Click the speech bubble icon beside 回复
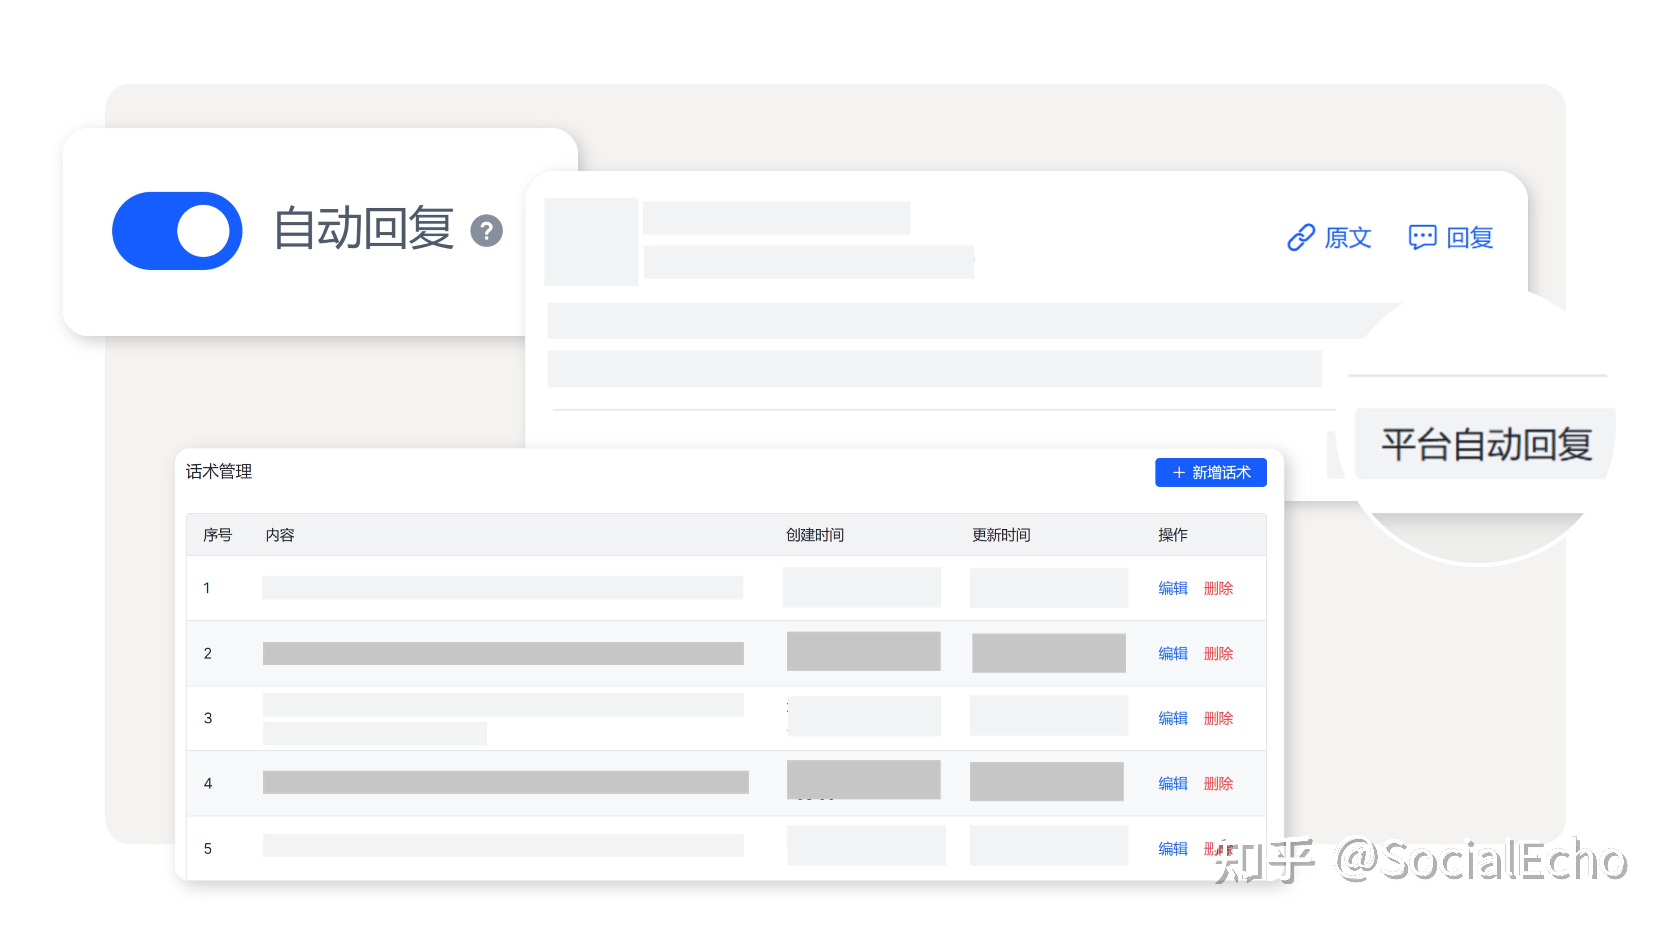 (x=1423, y=235)
